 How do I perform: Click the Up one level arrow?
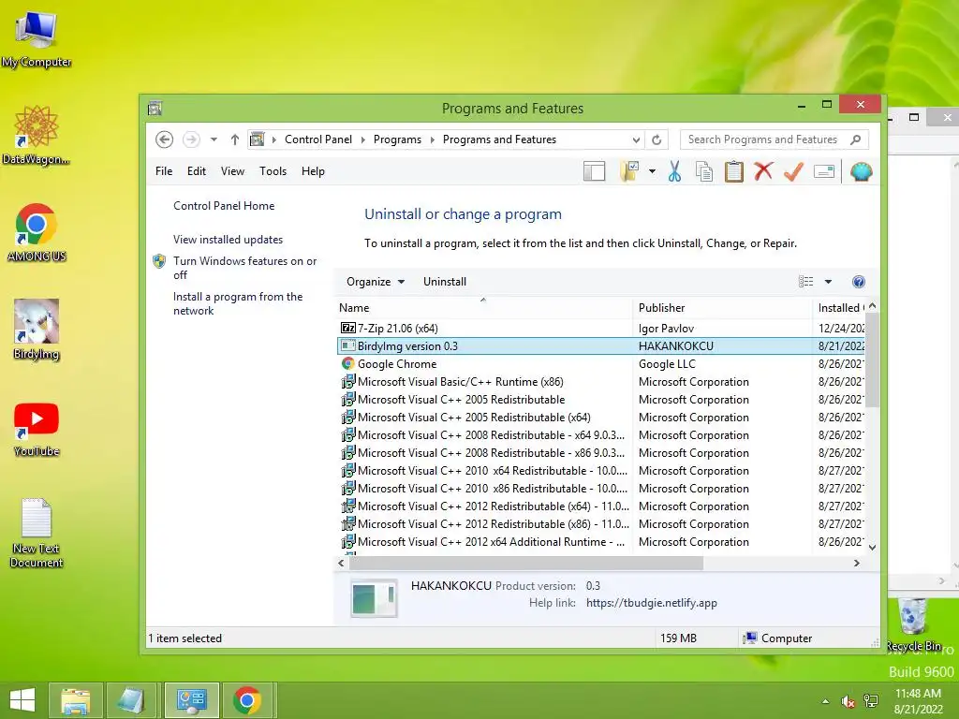tap(235, 139)
